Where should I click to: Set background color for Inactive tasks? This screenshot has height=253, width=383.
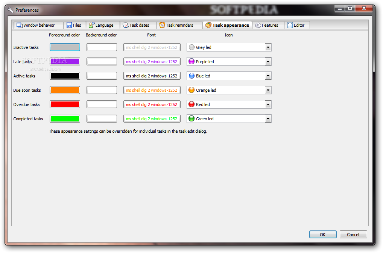coord(102,47)
